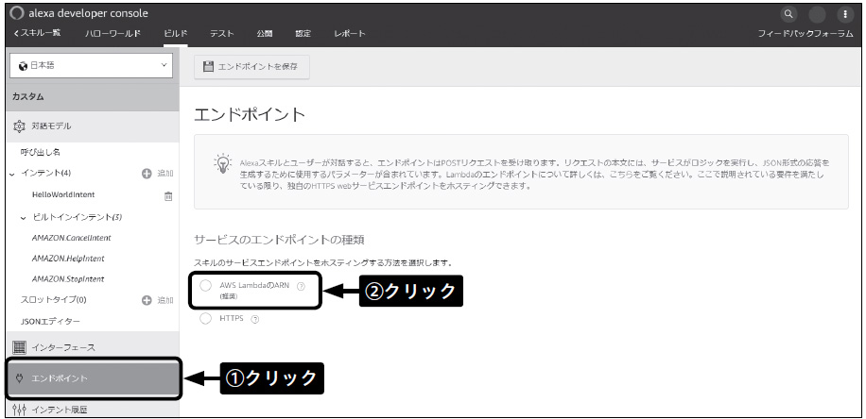Go back to スキル一覧
This screenshot has width=866, height=419.
(x=37, y=33)
